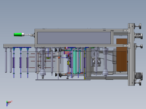
Task: Select the black knob at the lower center
Action: coord(56,75)
